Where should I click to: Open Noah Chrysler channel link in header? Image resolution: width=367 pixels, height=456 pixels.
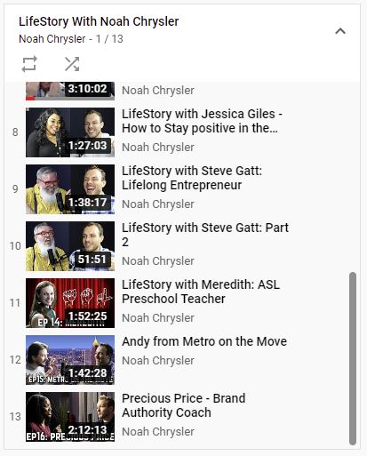coord(52,39)
